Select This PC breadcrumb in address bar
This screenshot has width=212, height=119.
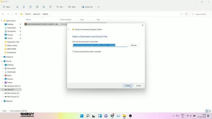coord(28,14)
